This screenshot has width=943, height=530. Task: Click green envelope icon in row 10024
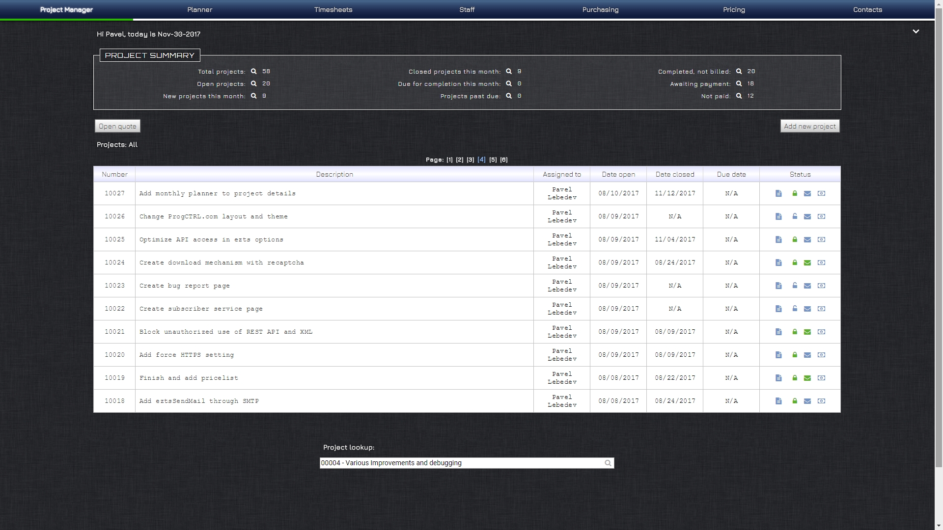point(807,263)
